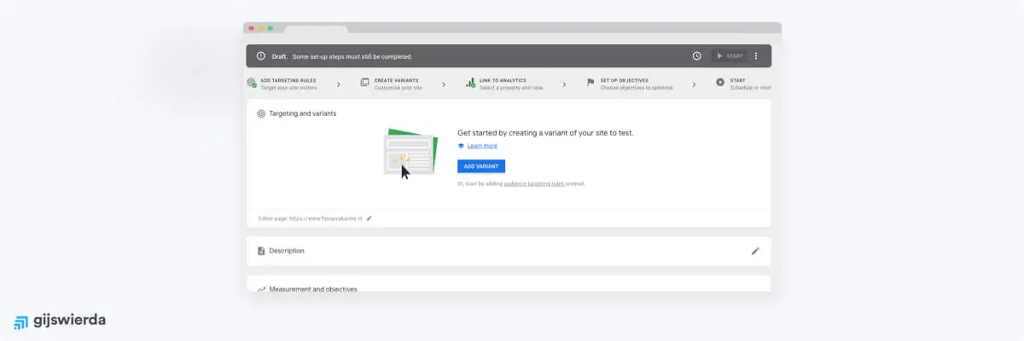
Task: Click the Draft status message text
Action: click(x=341, y=56)
